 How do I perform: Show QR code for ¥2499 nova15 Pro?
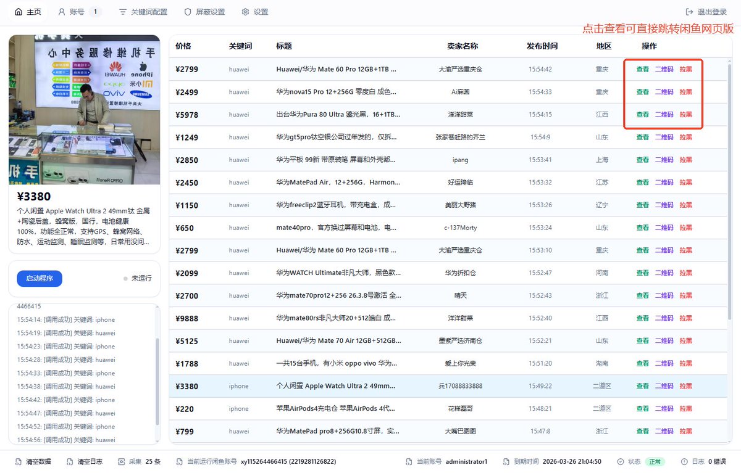coord(664,92)
